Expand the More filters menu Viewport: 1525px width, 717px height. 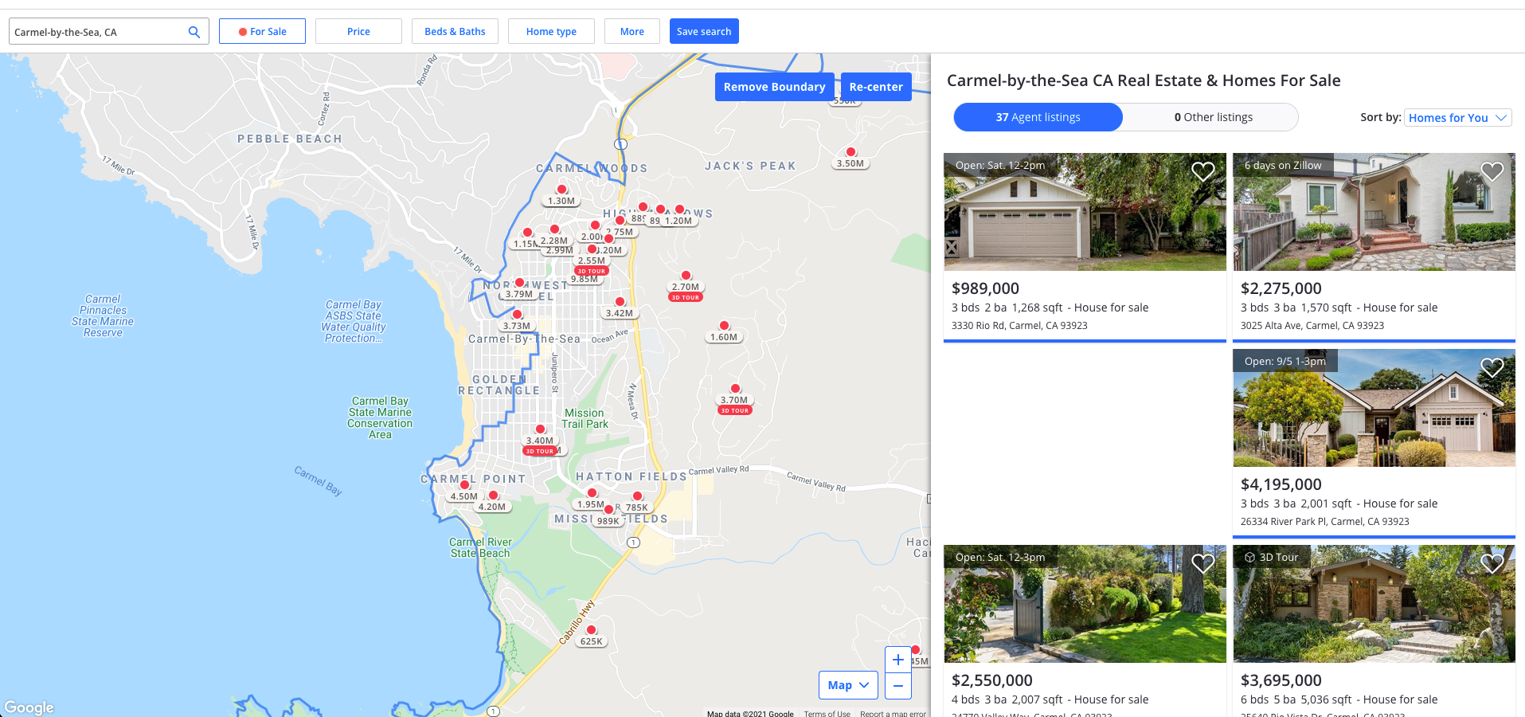[x=632, y=32]
